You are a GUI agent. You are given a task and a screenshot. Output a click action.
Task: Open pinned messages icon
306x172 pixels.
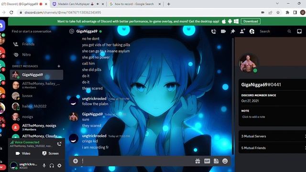coord(233,32)
